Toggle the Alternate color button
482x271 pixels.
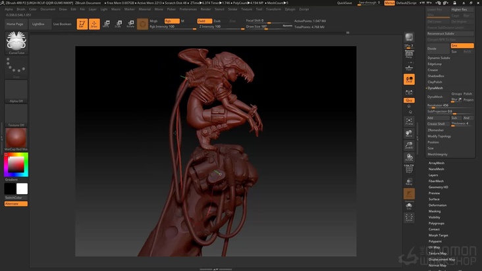[16, 203]
